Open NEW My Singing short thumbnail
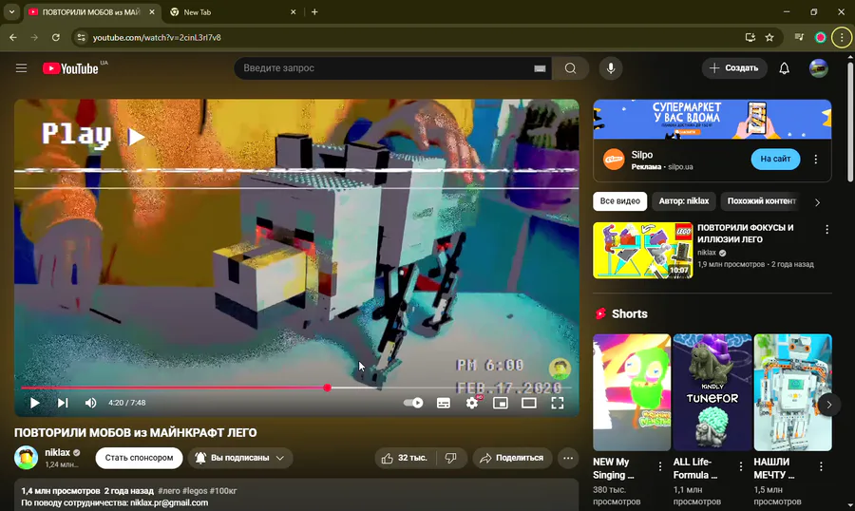 coord(632,392)
